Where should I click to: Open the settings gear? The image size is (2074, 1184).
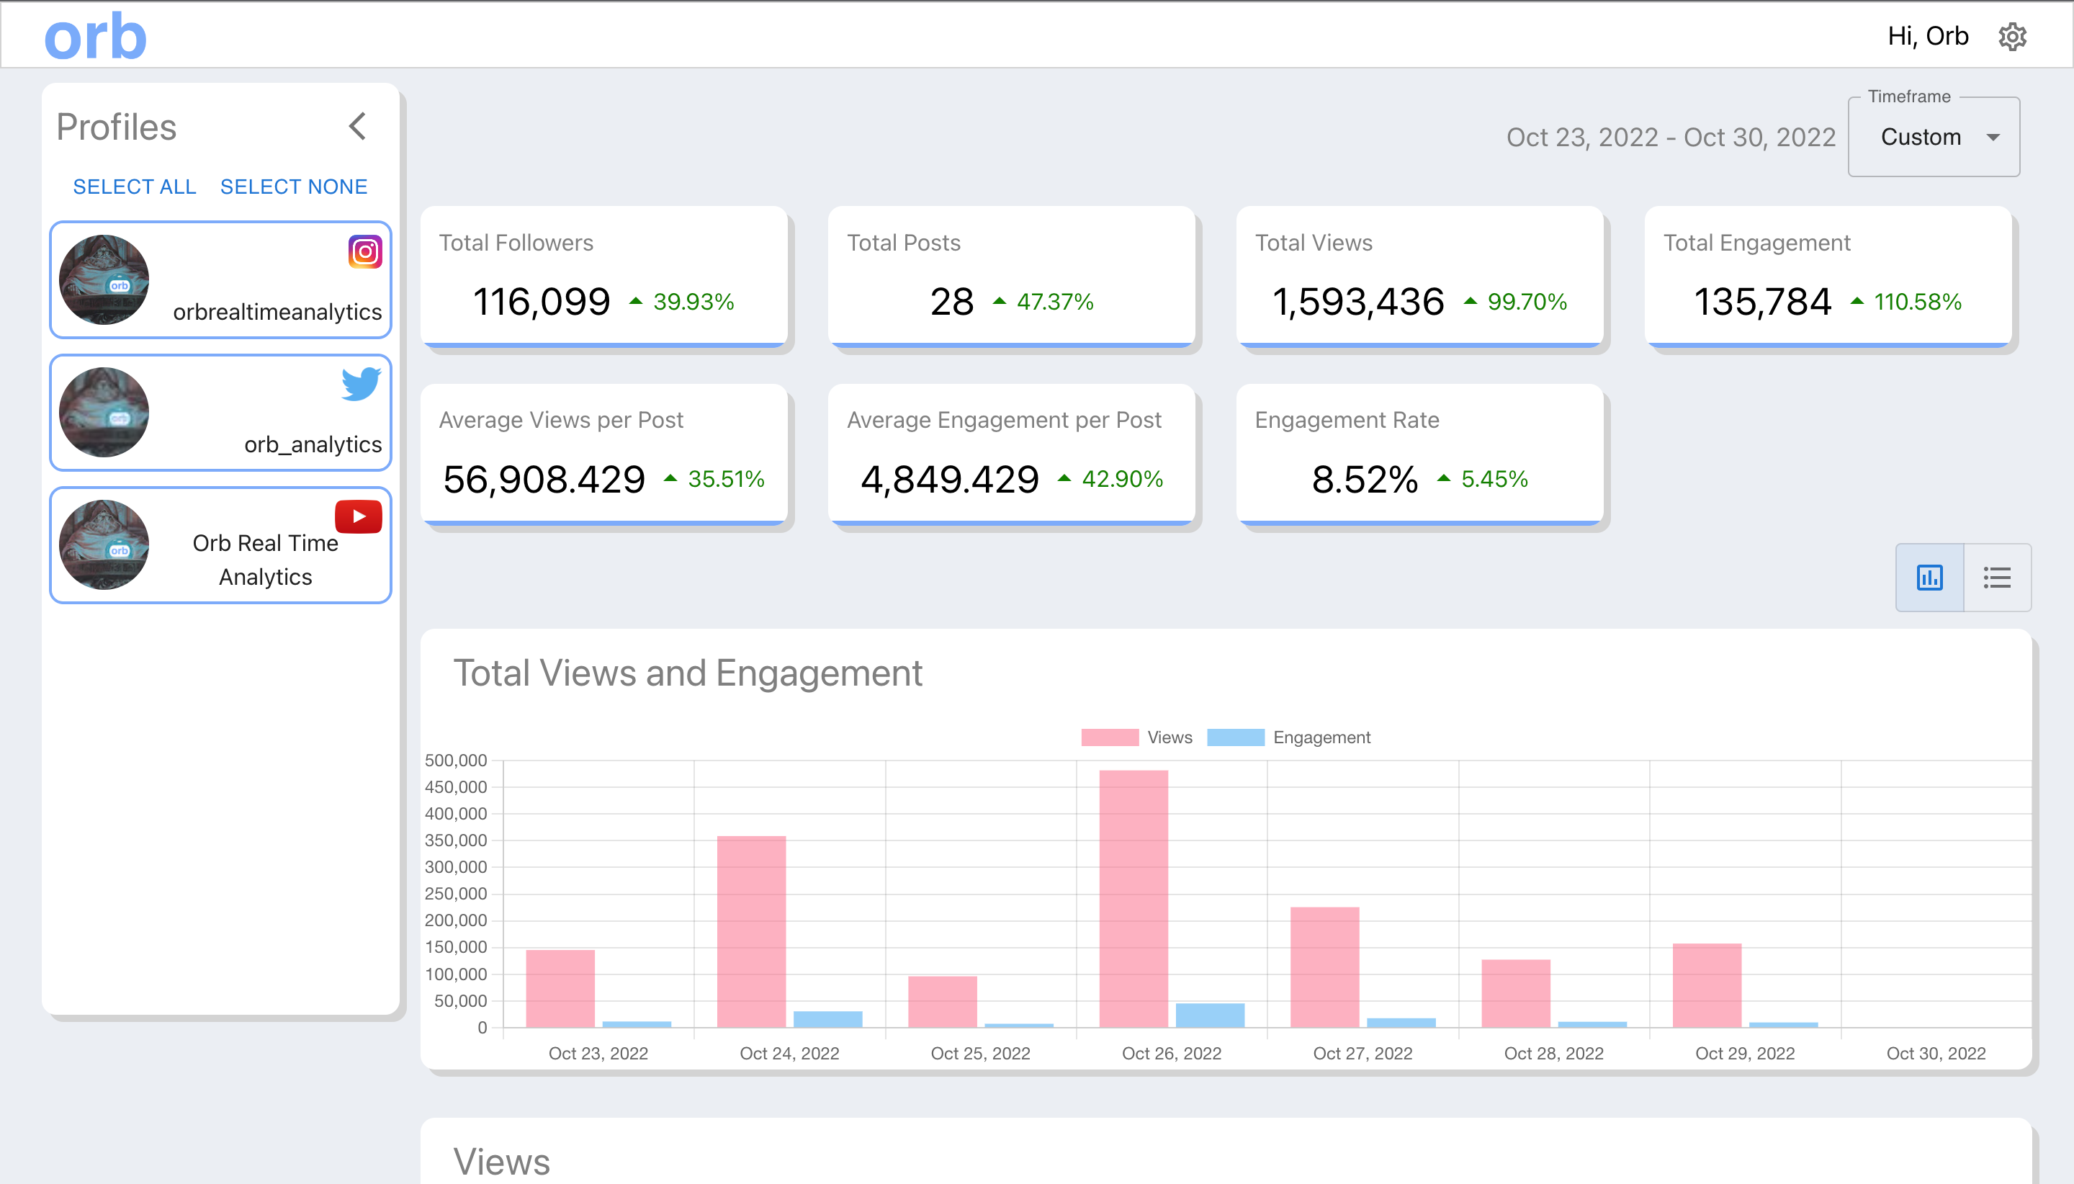point(2012,37)
